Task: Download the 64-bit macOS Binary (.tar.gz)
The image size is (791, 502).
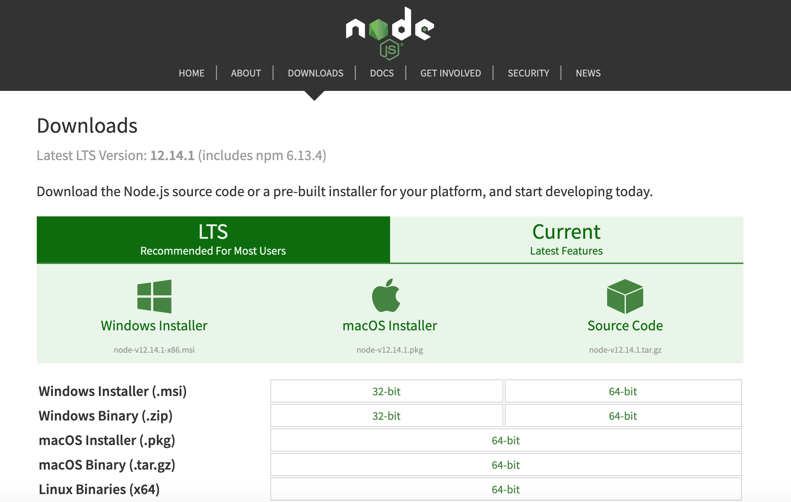Action: tap(505, 465)
